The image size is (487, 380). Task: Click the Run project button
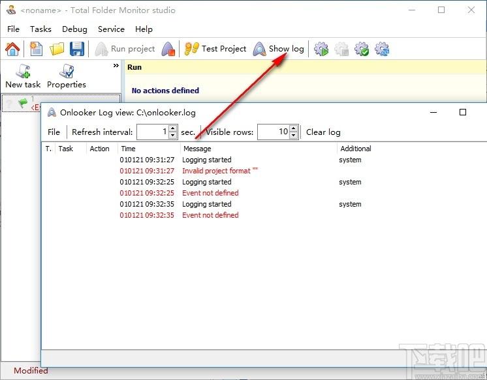(x=125, y=49)
